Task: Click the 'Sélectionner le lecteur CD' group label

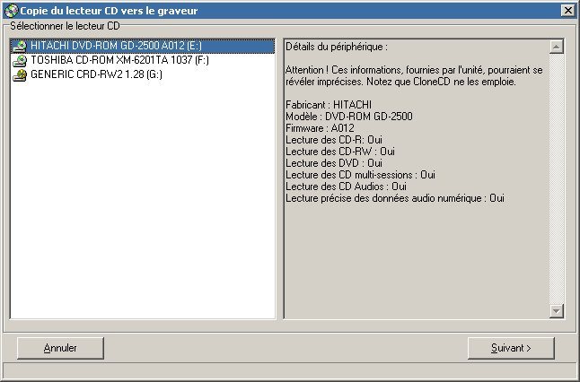Action: click(66, 26)
